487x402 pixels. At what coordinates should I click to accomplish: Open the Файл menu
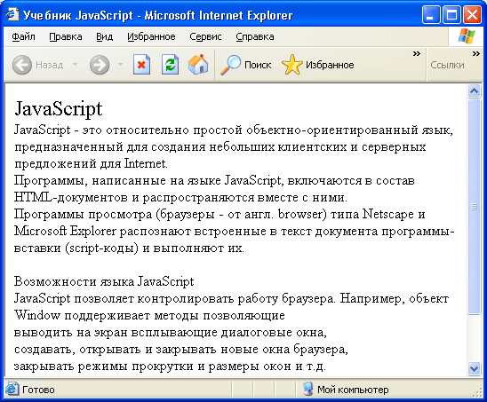pos(23,36)
